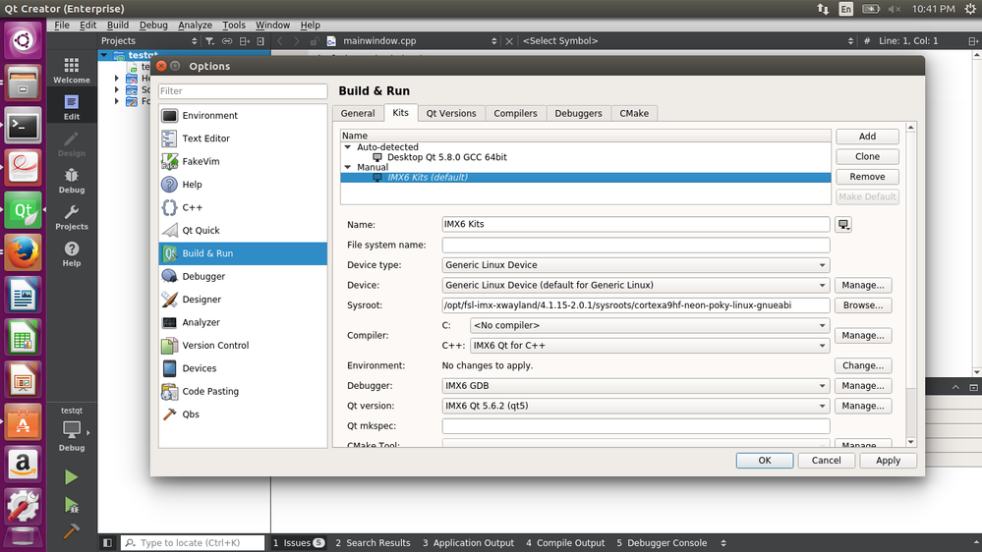The width and height of the screenshot is (982, 552).
Task: Open C compiler dropdown
Action: [650, 325]
